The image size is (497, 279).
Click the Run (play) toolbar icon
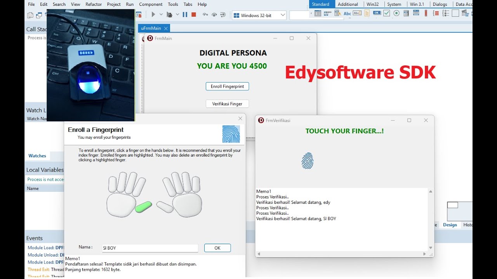click(x=153, y=15)
